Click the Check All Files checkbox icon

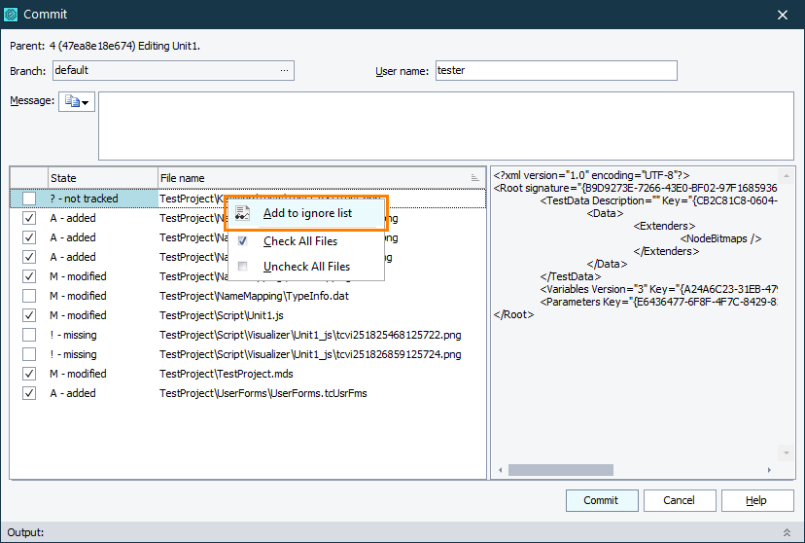coord(243,240)
